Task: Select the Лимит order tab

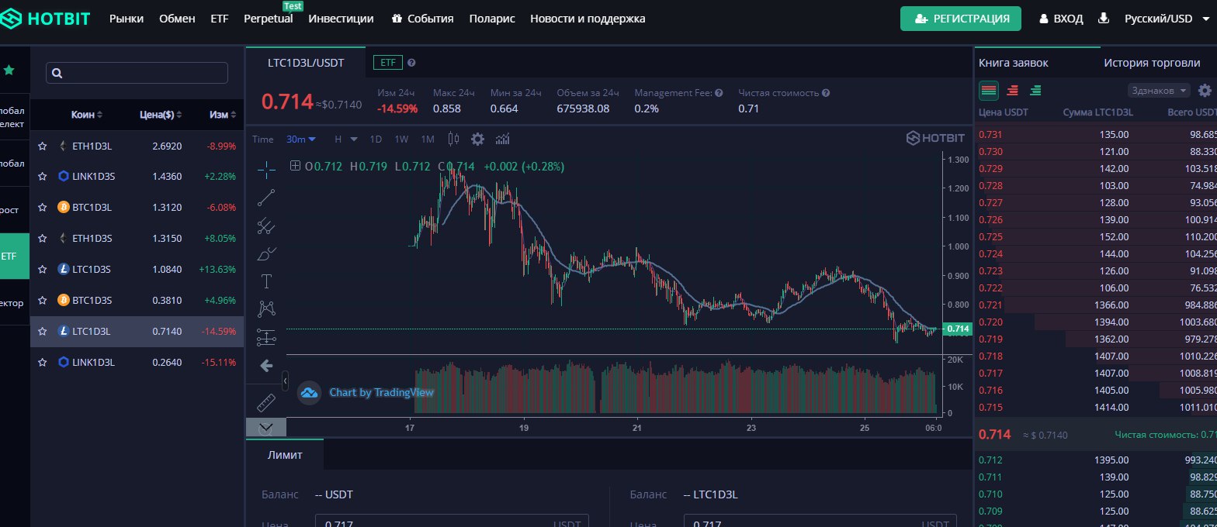Action: click(285, 454)
